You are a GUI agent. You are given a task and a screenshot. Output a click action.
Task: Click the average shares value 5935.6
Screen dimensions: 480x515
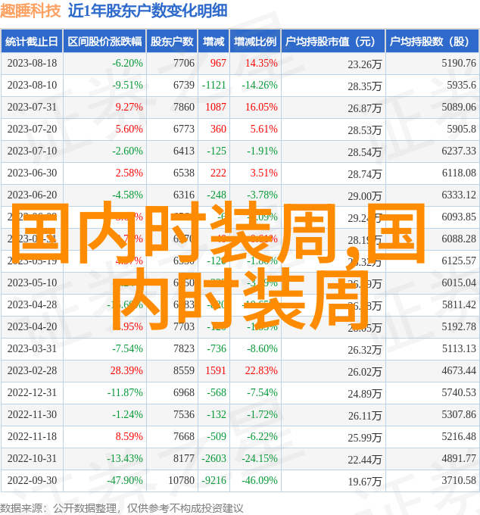[x=461, y=85]
